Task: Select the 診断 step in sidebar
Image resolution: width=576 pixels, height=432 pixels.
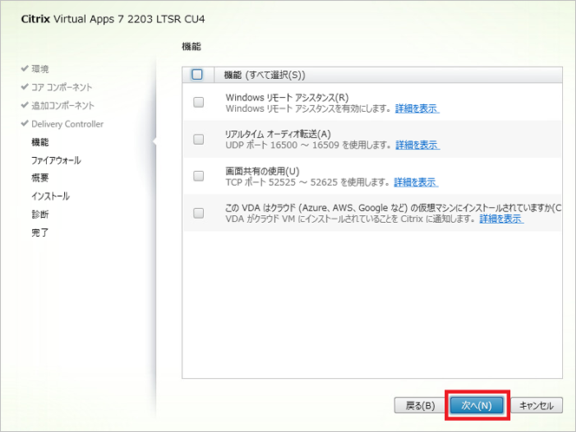Action: click(x=40, y=214)
